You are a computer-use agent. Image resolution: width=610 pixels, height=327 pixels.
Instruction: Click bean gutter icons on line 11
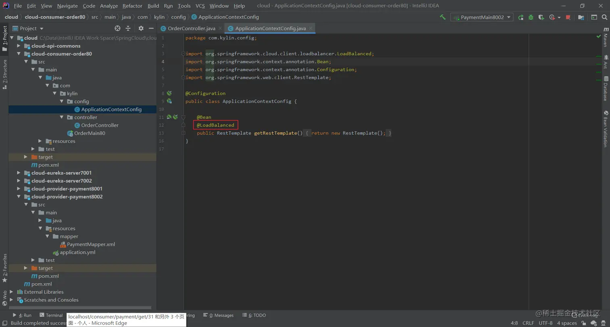[x=172, y=117]
